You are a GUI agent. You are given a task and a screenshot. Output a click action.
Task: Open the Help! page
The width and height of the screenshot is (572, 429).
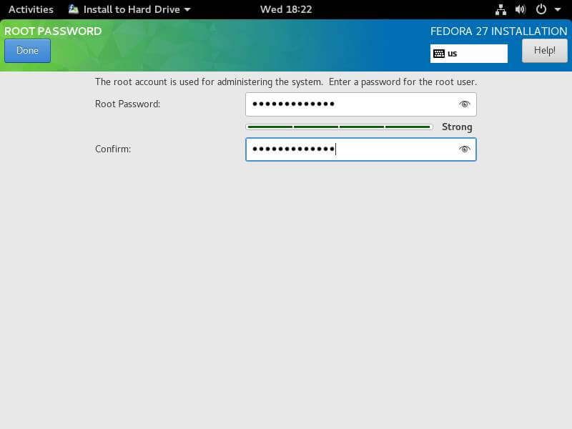click(x=544, y=51)
